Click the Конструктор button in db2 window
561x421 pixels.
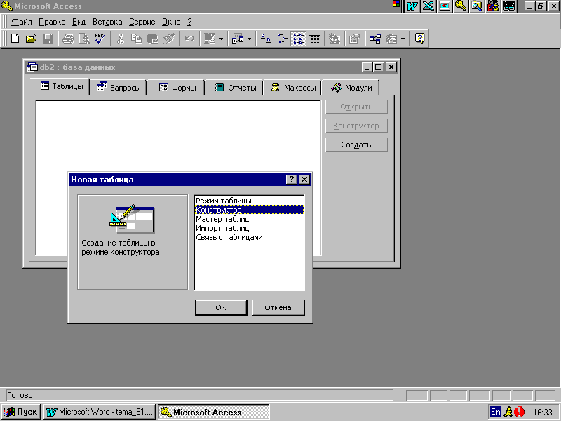click(356, 126)
